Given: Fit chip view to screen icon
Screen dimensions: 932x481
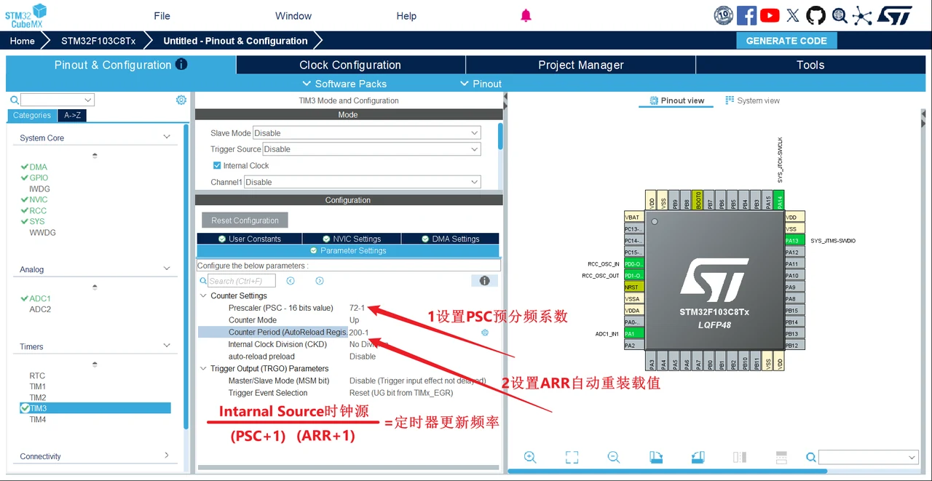Looking at the screenshot, I should (572, 457).
